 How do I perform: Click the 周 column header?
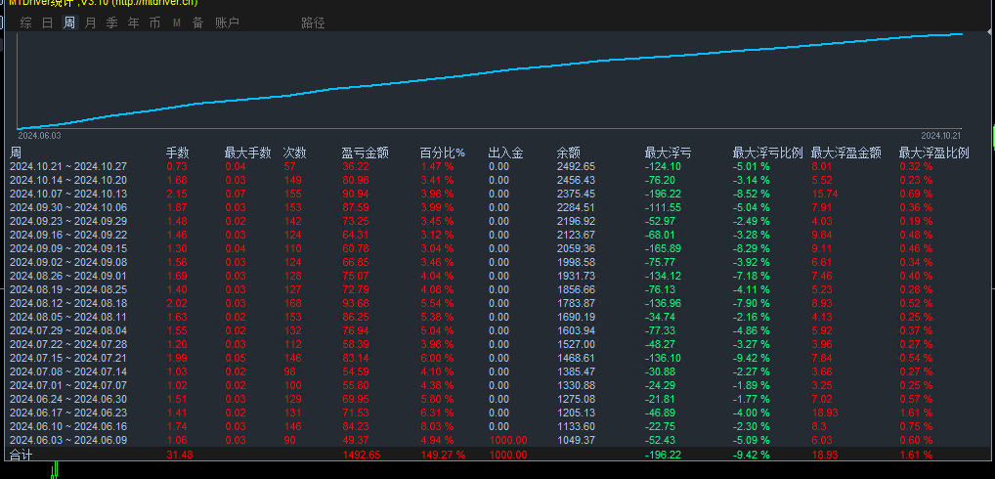(16, 152)
